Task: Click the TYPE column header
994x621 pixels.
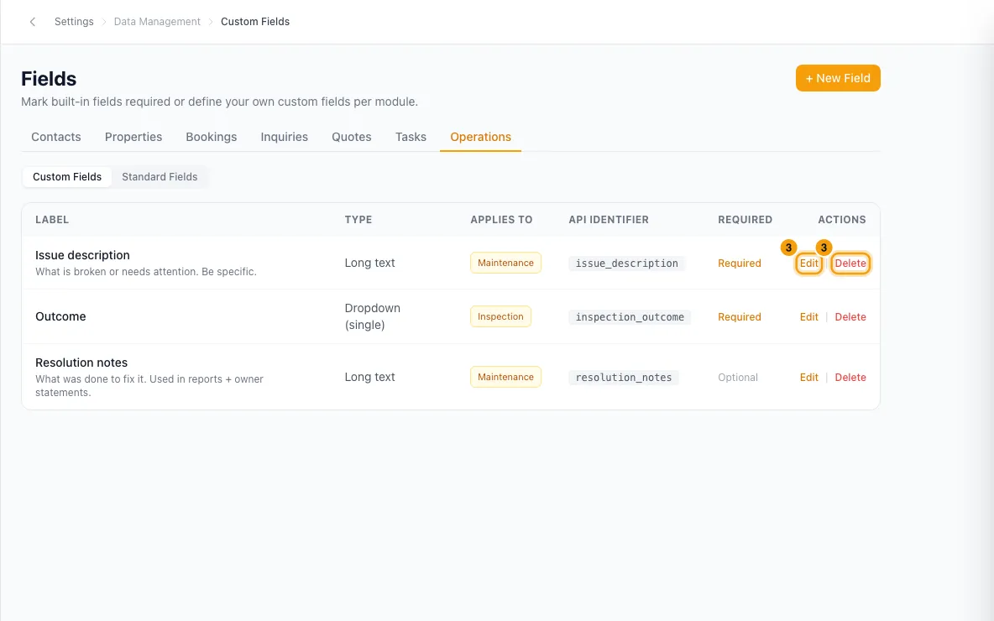Action: 358,220
